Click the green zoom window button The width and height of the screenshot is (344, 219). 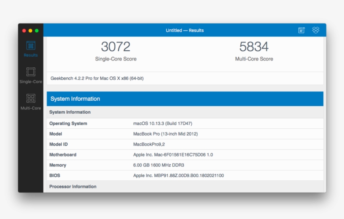coord(37,31)
